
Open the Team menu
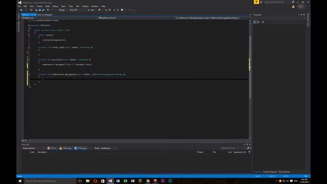click(63, 6)
